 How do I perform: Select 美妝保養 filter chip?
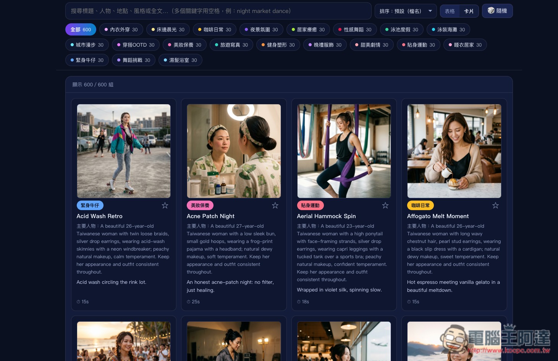pos(185,45)
